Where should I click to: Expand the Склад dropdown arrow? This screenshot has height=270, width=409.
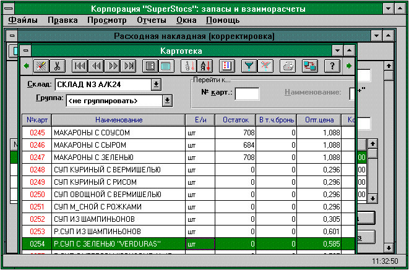click(156, 85)
